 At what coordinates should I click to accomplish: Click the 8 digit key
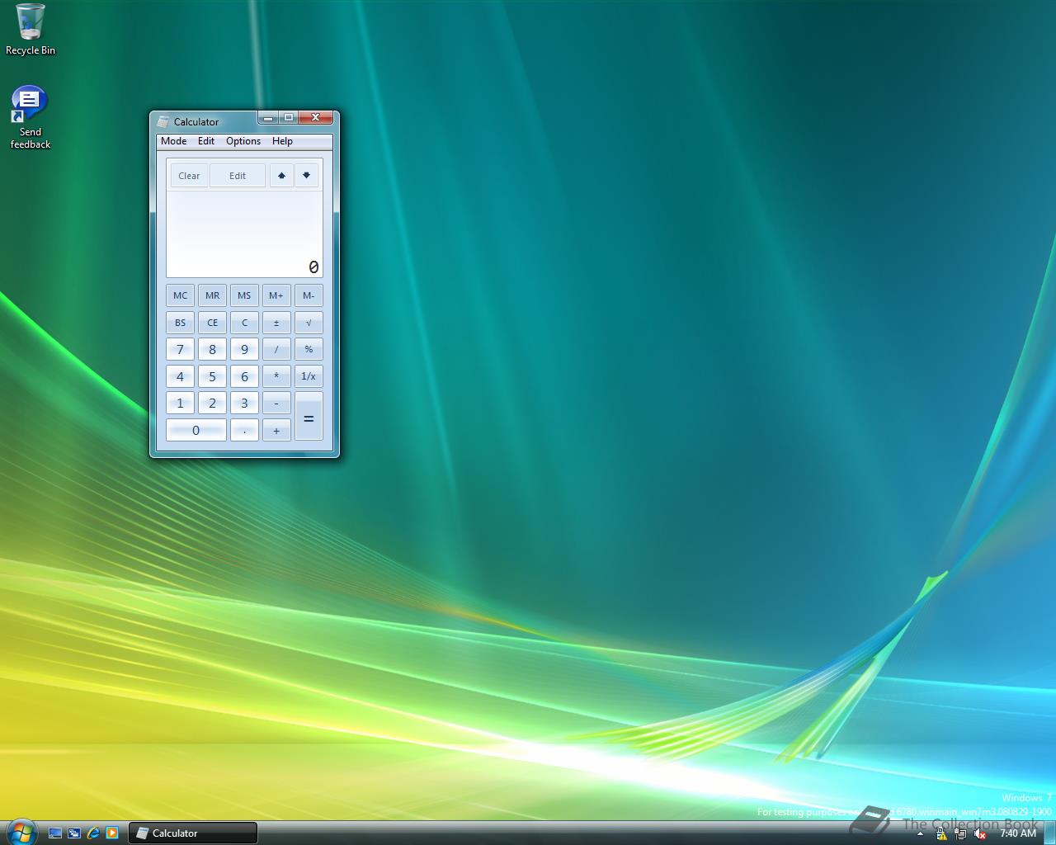pyautogui.click(x=213, y=350)
